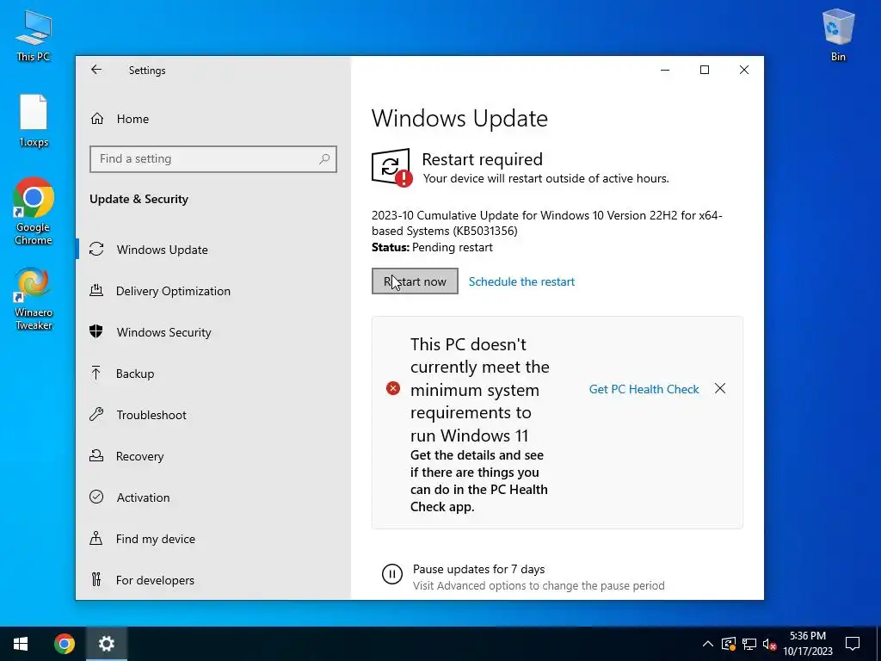This screenshot has height=661, width=881.
Task: Click the Activation checkmark circle icon
Action: (96, 497)
